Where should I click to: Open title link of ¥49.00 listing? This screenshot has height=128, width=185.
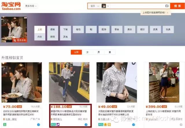pyautogui.click(x=116, y=113)
